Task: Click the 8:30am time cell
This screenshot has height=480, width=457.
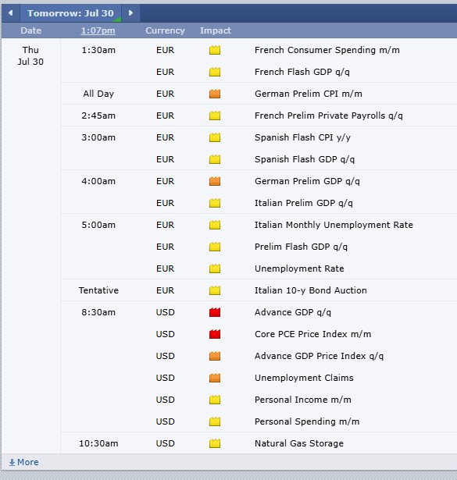Action: click(98, 312)
